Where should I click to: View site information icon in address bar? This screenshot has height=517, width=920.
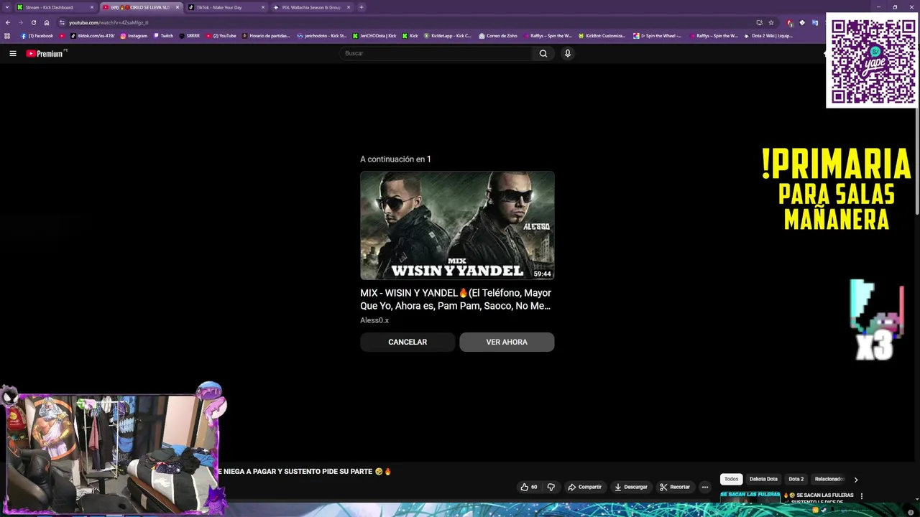point(62,22)
